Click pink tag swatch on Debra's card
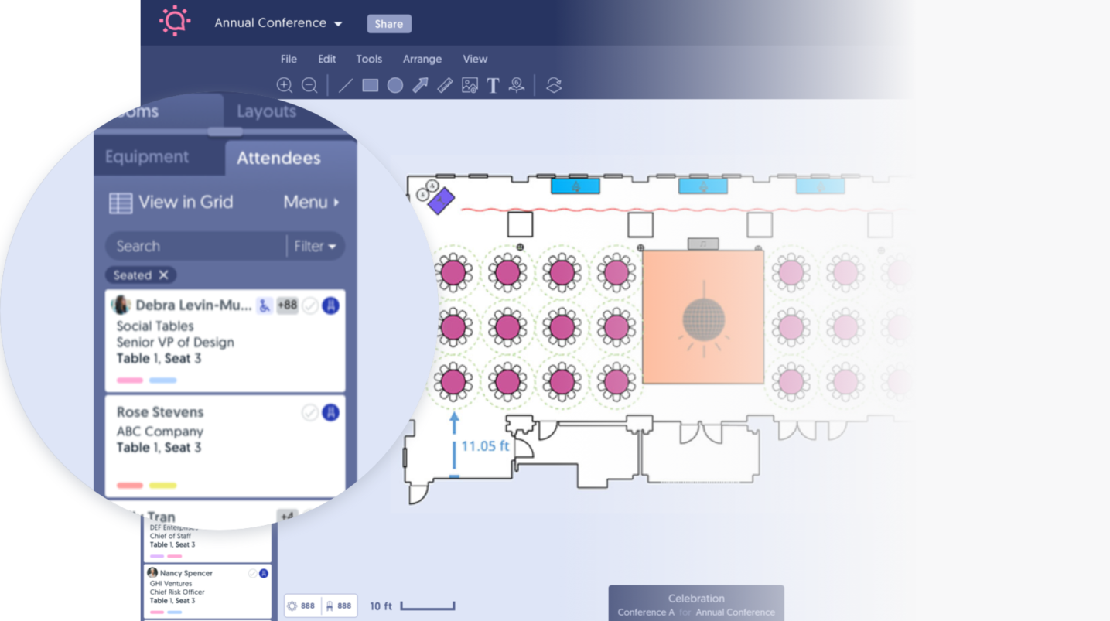This screenshot has width=1110, height=621. point(130,380)
